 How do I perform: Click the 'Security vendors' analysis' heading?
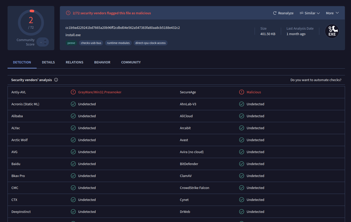31,80
